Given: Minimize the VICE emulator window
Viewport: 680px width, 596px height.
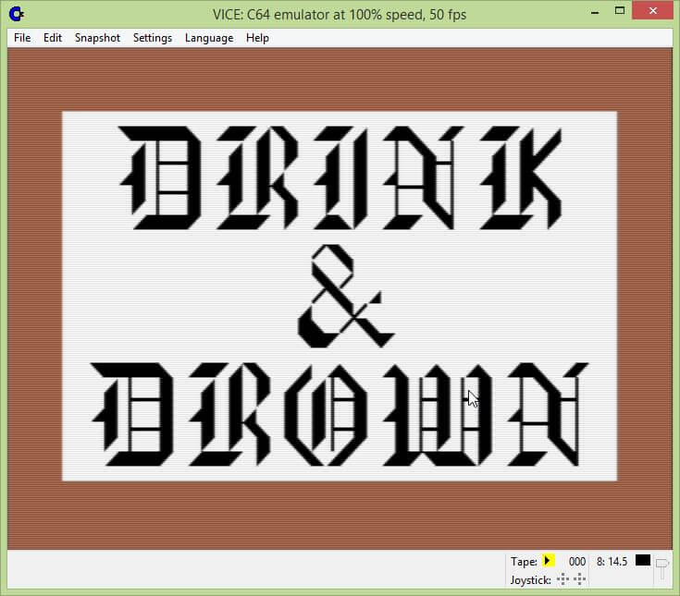Looking at the screenshot, I should 595,12.
